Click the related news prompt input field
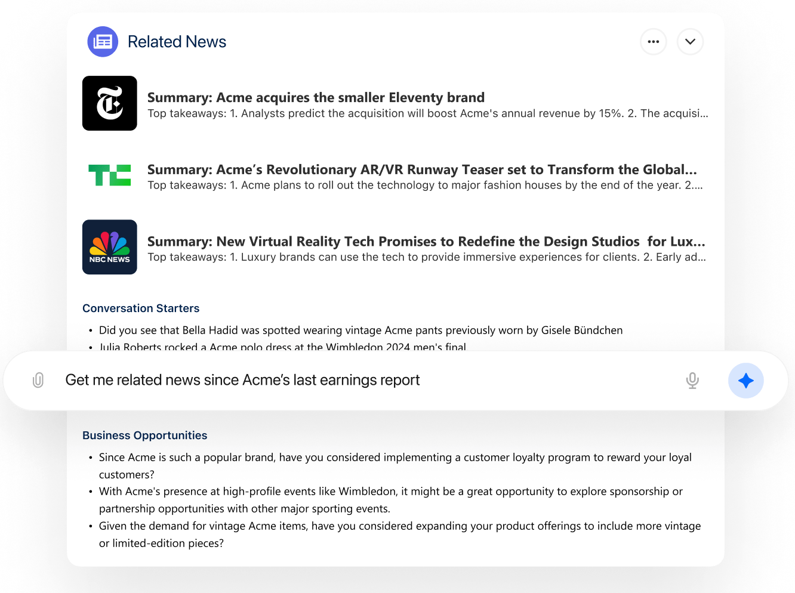Image resolution: width=795 pixels, height=593 pixels. coord(358,381)
